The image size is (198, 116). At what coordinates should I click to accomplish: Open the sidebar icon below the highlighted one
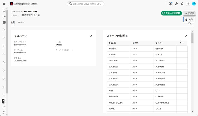coord(4,107)
